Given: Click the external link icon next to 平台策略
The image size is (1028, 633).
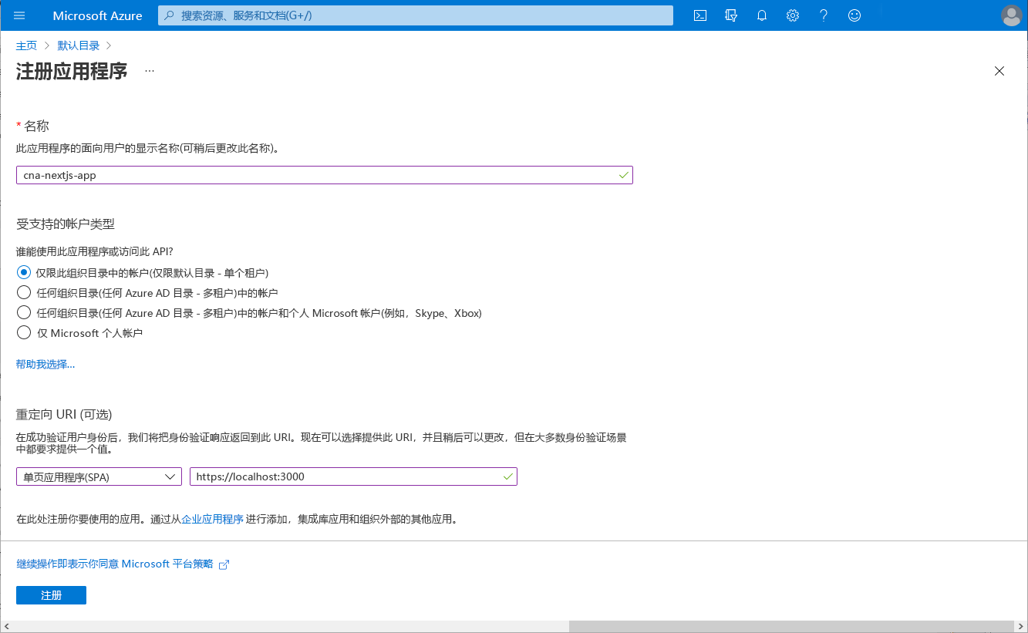Looking at the screenshot, I should pyautogui.click(x=224, y=564).
